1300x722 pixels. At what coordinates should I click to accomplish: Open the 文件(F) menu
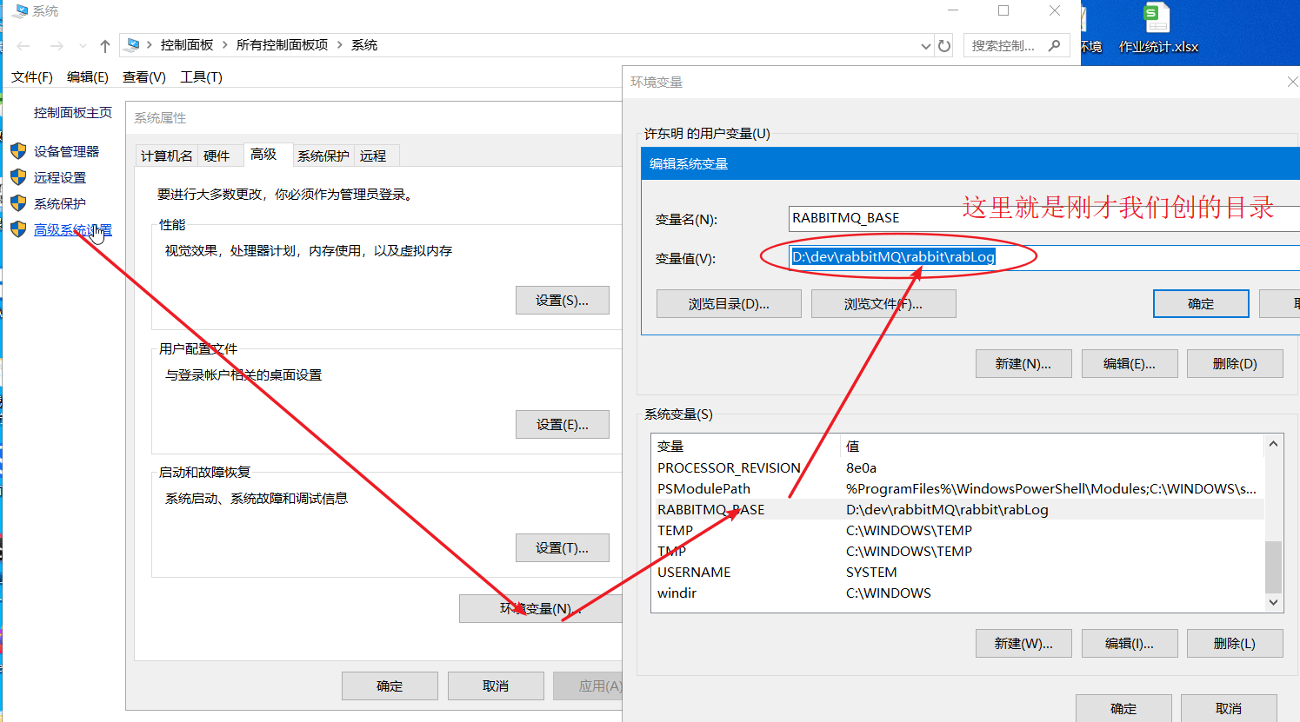tap(32, 77)
